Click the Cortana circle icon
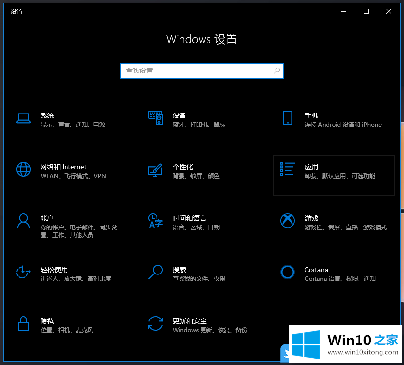 [287, 272]
